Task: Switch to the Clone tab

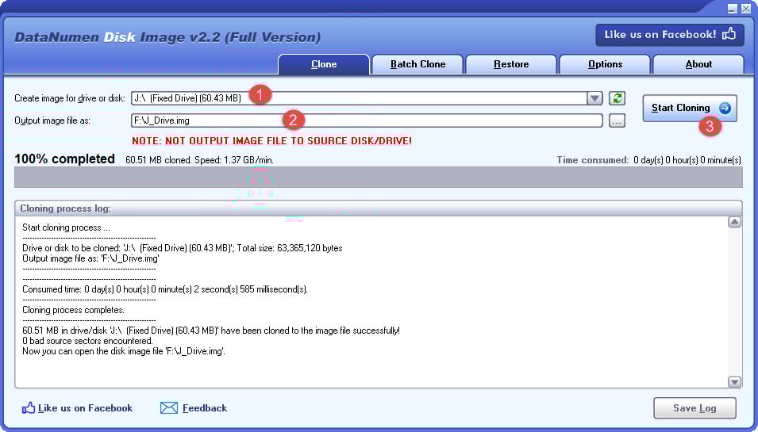Action: (324, 64)
